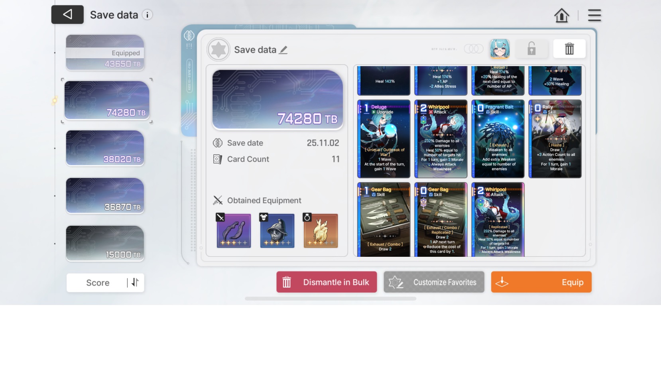Select the 38020 TB save slot
The width and height of the screenshot is (661, 378).
pyautogui.click(x=105, y=148)
